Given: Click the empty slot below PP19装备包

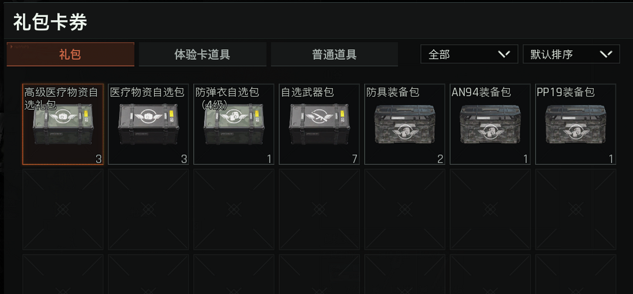Looking at the screenshot, I should click(576, 209).
